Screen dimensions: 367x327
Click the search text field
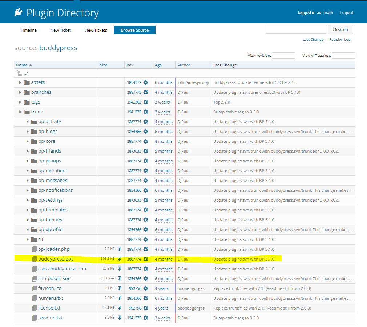coord(296,30)
